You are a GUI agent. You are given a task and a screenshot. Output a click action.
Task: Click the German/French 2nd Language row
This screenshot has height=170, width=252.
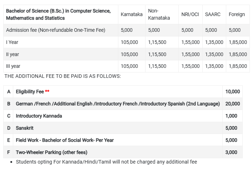123,104
